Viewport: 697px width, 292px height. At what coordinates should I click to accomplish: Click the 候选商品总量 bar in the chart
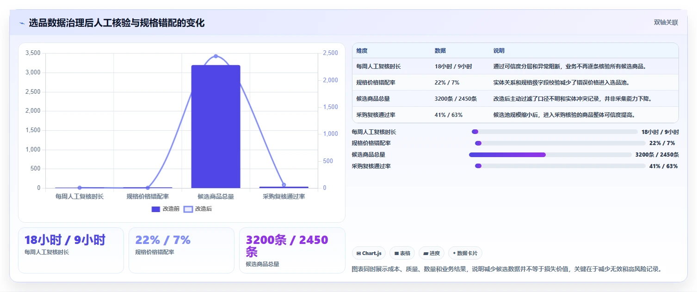coord(216,127)
